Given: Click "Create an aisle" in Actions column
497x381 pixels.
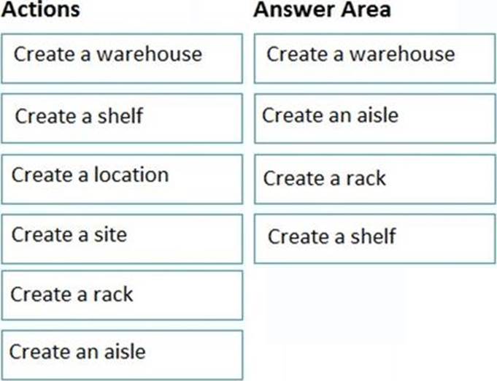Looking at the screenshot, I should pos(122,354).
